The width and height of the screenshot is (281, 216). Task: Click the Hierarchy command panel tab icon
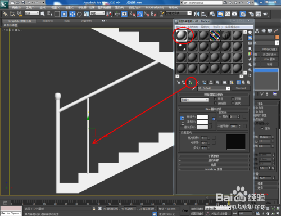tap(257, 31)
